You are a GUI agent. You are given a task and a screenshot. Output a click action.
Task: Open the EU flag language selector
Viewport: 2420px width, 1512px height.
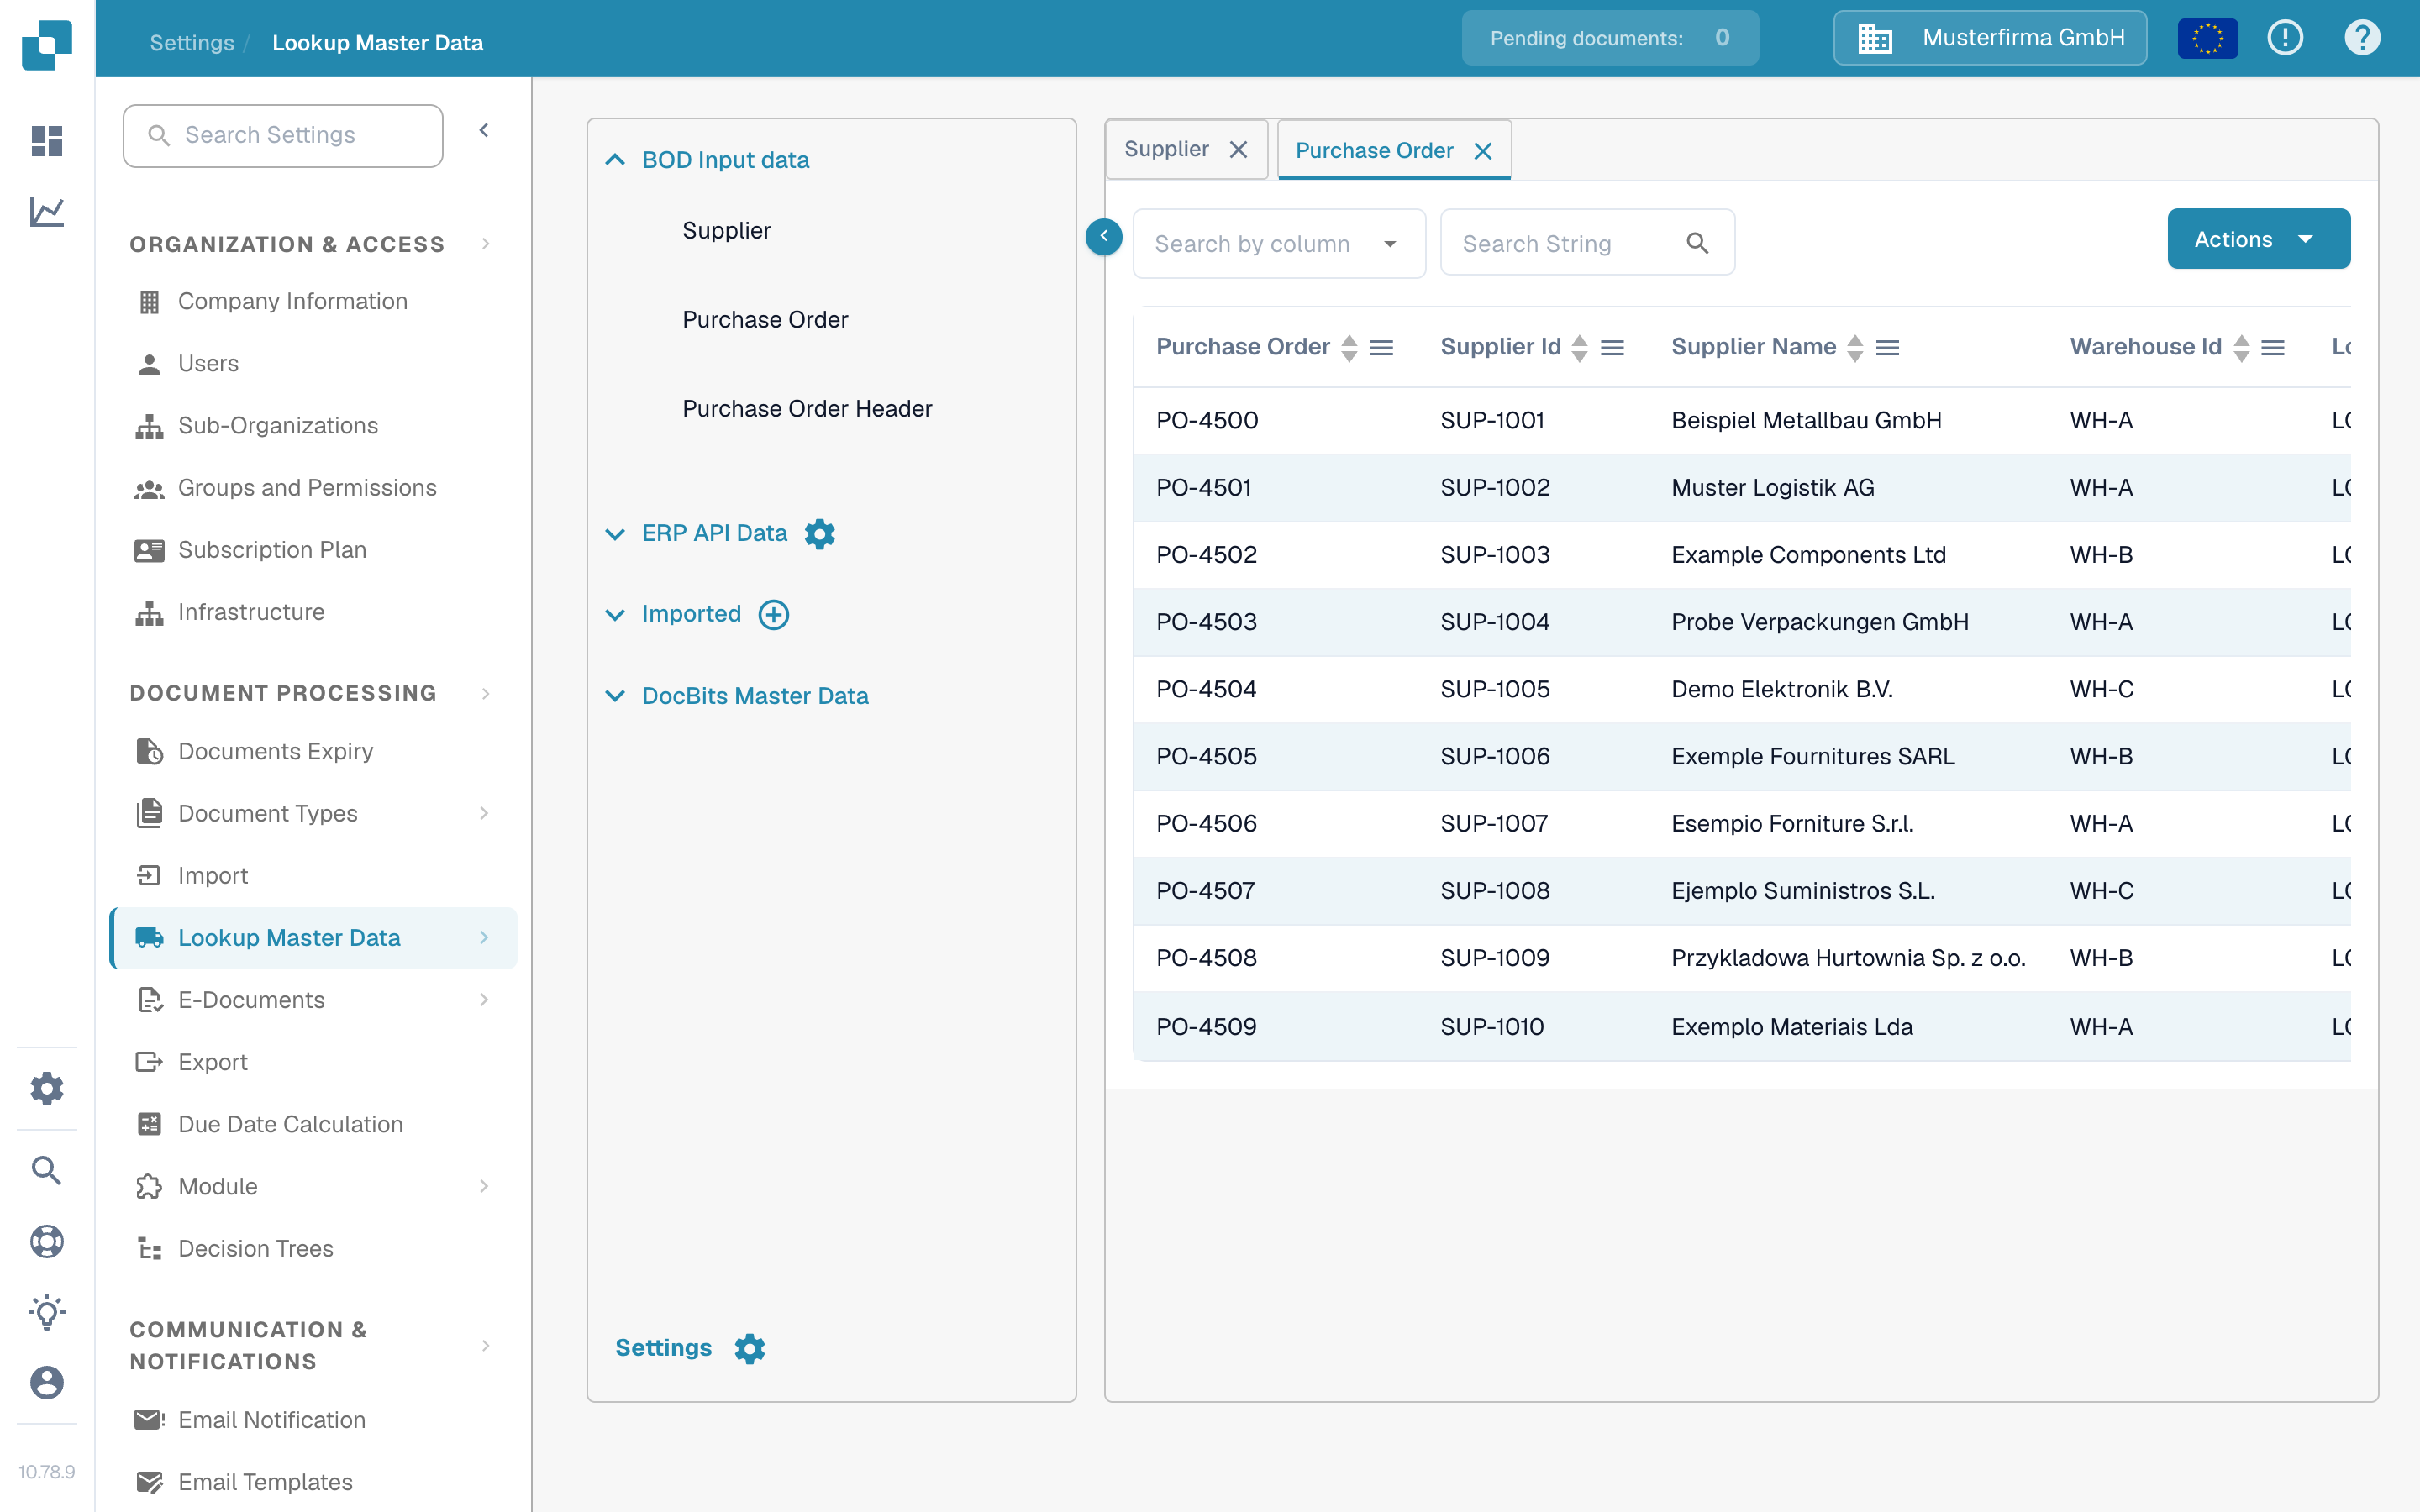point(2207,39)
